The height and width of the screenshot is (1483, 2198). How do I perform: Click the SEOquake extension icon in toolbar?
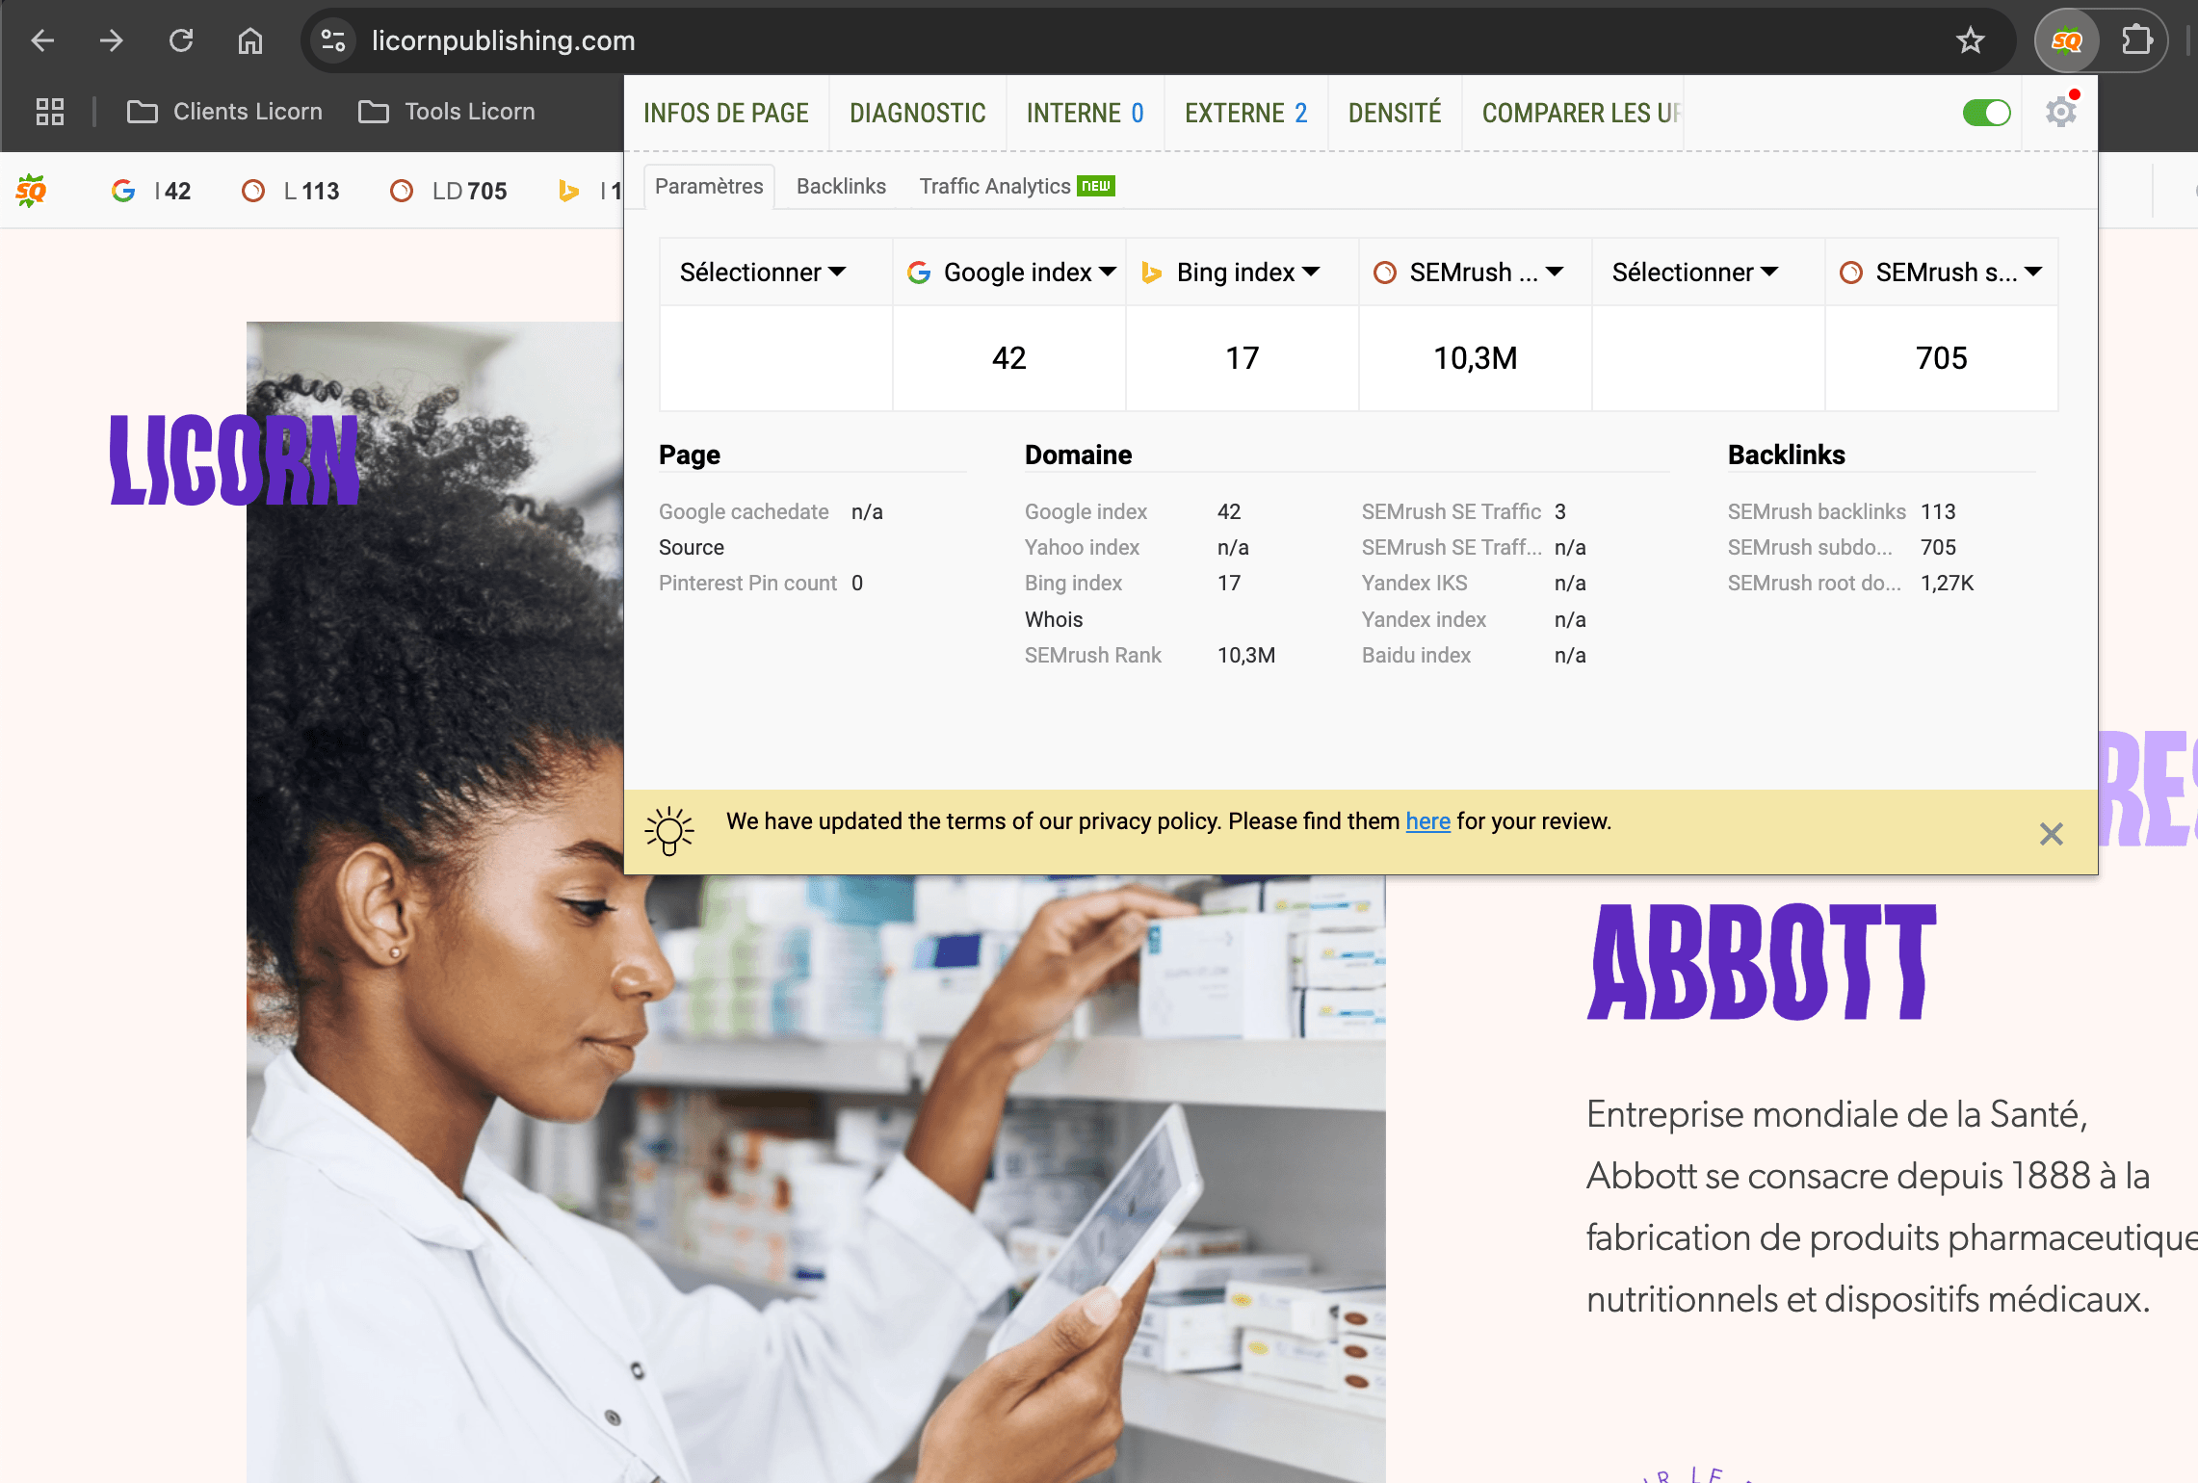click(2066, 40)
